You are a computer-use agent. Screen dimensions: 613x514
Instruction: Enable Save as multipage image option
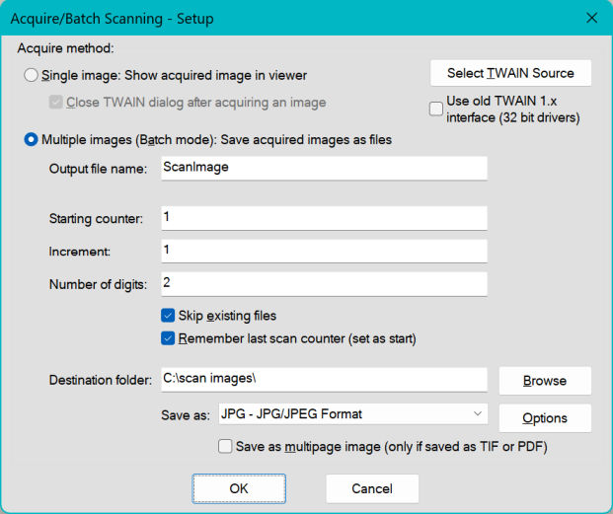225,446
